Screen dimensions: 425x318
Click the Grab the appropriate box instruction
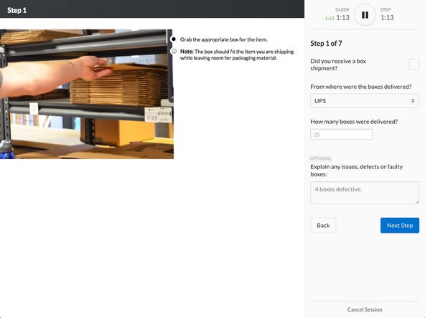tap(223, 39)
